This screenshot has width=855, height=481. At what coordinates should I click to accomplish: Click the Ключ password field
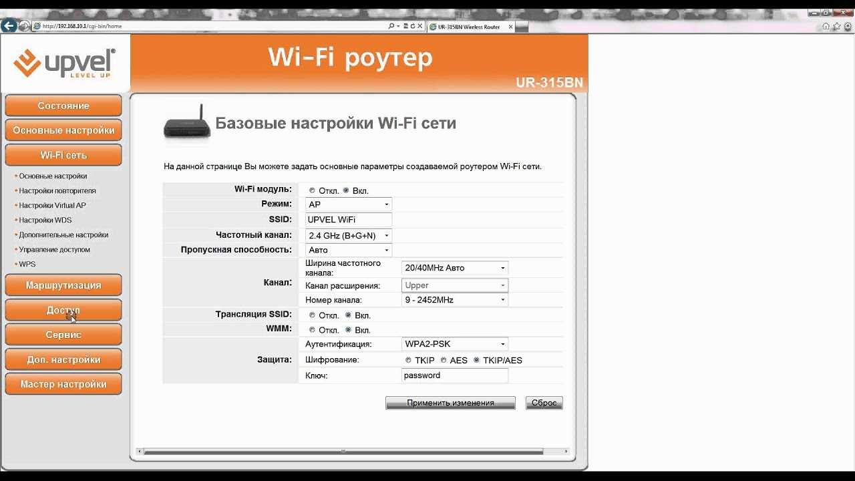(455, 375)
